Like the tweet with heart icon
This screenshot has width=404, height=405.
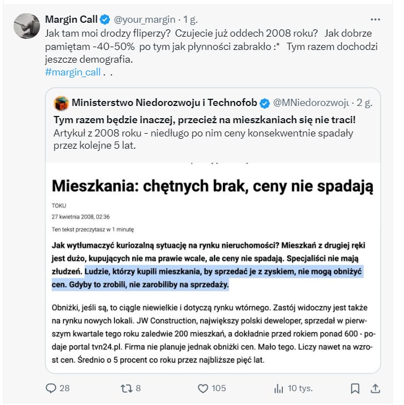tap(203, 388)
